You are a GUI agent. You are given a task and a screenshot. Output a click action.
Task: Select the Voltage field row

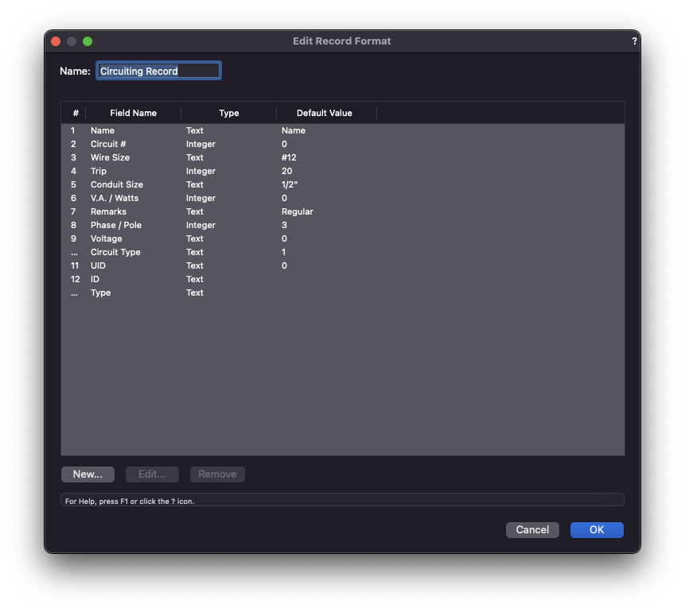tap(107, 238)
